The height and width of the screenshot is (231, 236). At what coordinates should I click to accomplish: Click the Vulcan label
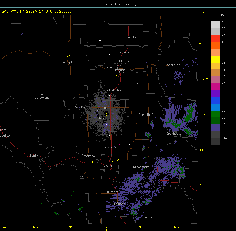[x=148, y=217]
